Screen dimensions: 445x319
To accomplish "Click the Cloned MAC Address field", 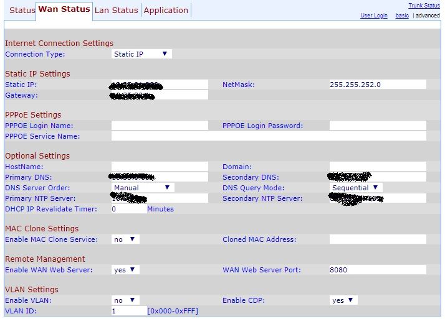I will (378, 239).
